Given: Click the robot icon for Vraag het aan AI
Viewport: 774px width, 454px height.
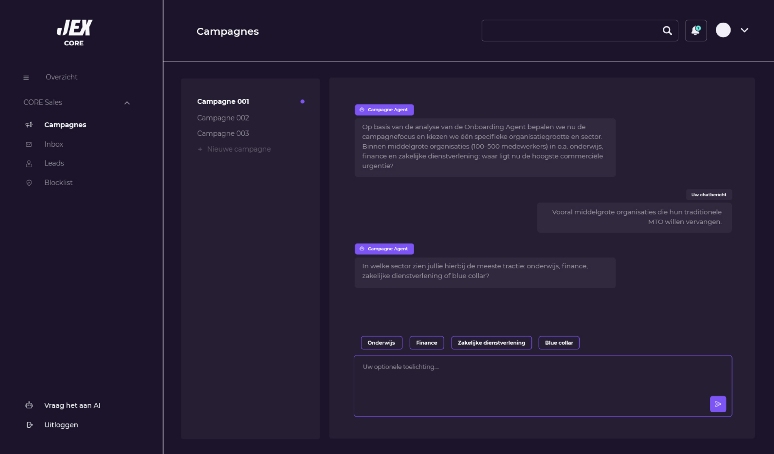Looking at the screenshot, I should 29,405.
